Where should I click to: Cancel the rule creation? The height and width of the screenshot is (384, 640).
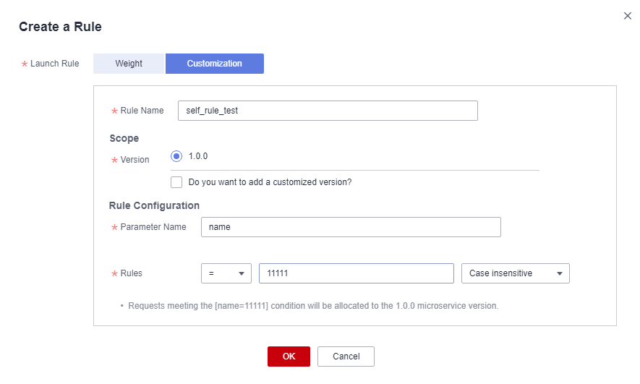click(346, 357)
